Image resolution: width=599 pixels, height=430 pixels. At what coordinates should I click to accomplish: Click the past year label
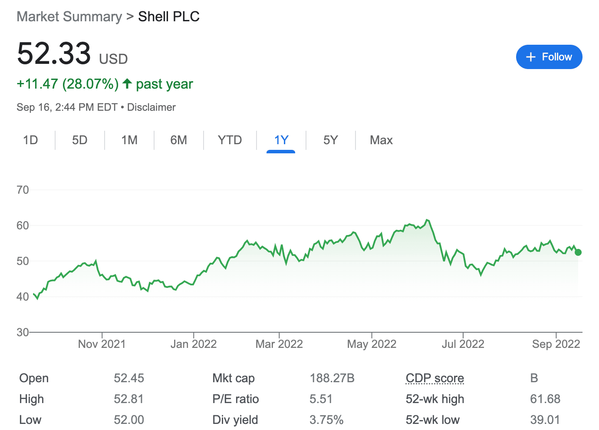coord(165,84)
